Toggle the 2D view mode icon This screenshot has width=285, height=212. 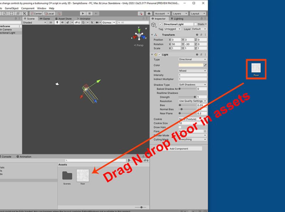pyautogui.click(x=50, y=22)
